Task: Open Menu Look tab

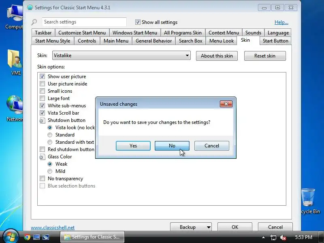Action: (222, 41)
